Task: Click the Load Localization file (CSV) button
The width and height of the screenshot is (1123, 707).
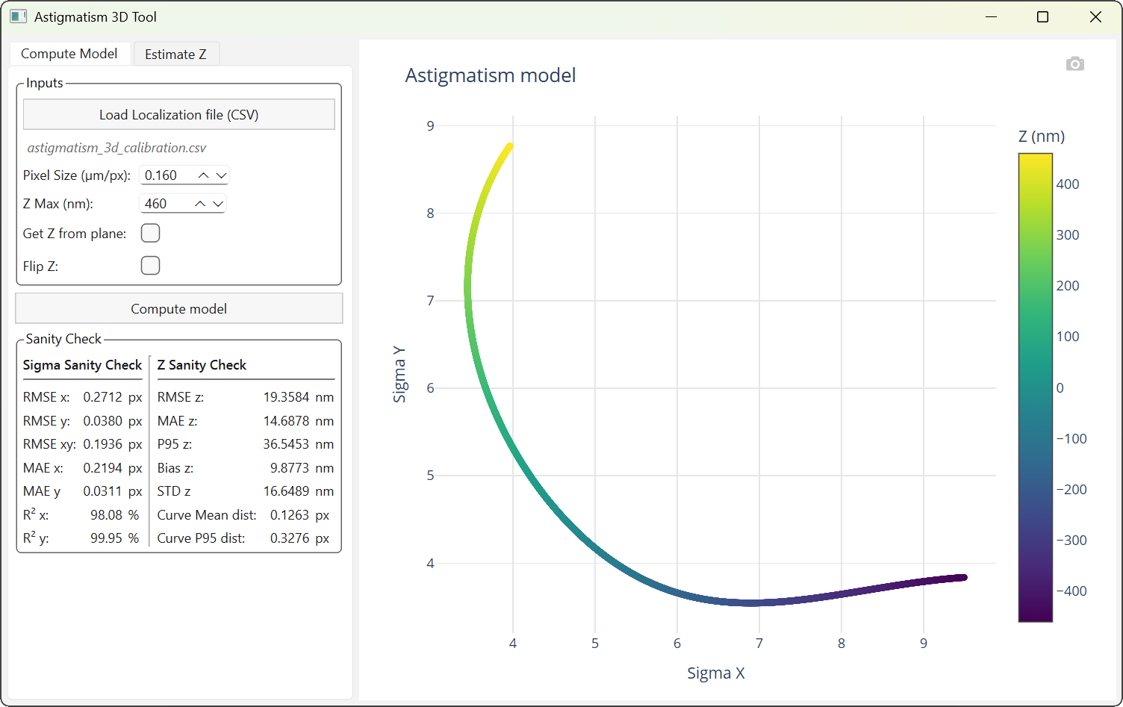Action: 178,114
